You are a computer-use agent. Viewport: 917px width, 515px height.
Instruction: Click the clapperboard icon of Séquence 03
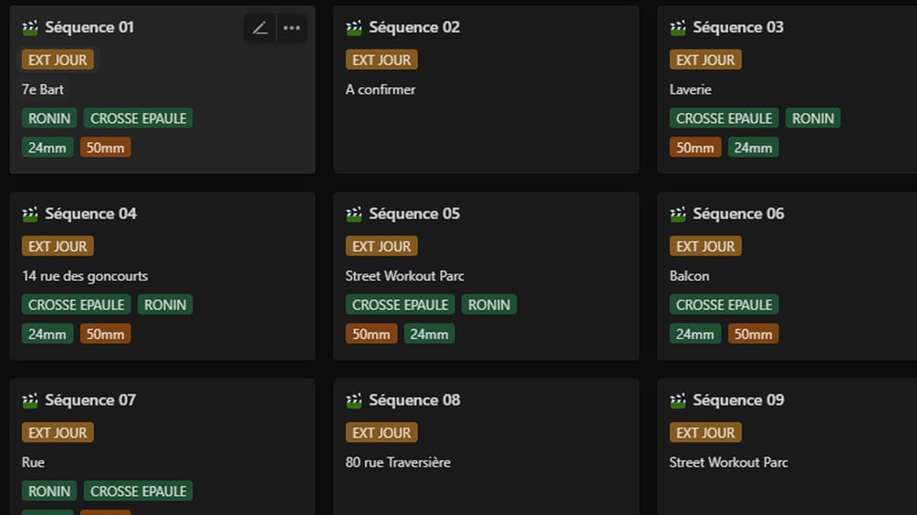[x=678, y=27]
